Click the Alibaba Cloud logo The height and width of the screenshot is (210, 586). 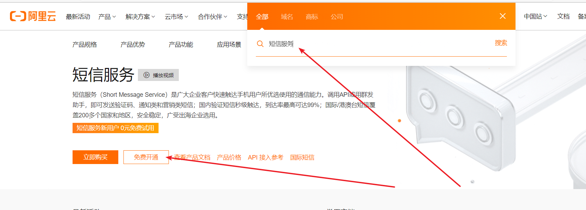[33, 16]
